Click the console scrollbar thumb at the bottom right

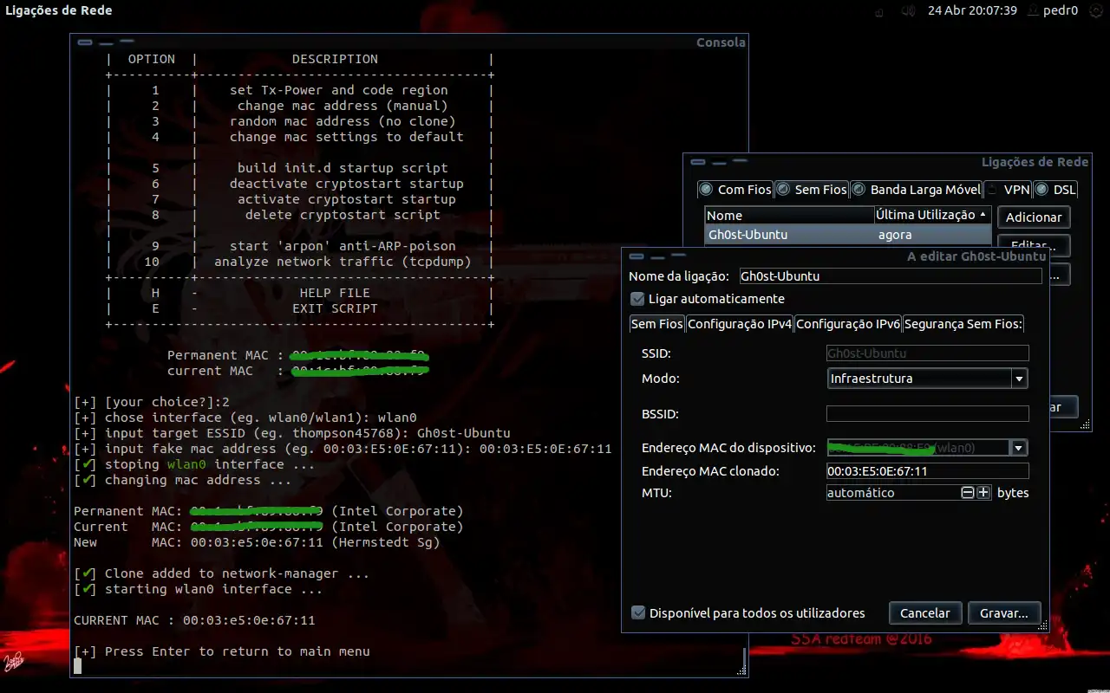[x=743, y=660]
